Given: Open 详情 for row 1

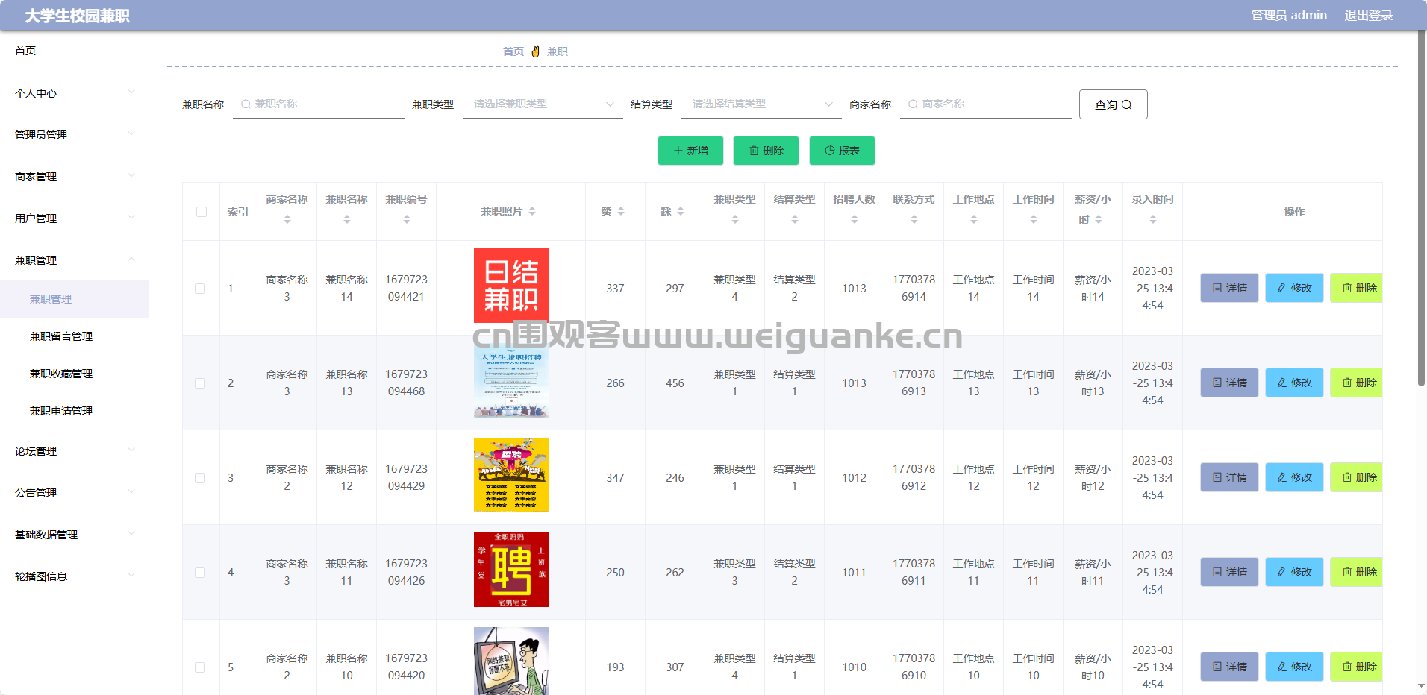Looking at the screenshot, I should [1229, 288].
